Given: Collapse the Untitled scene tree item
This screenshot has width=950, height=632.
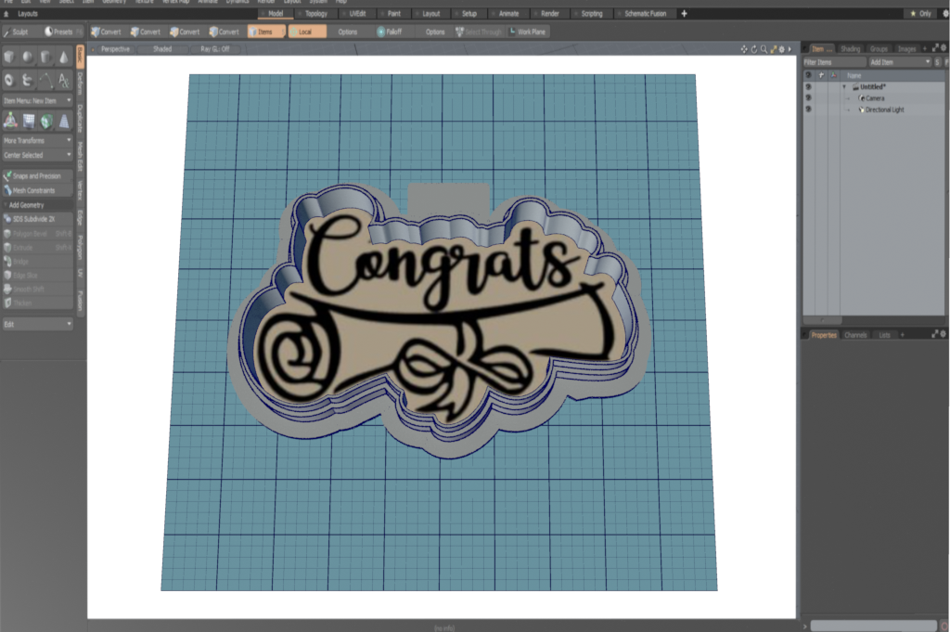Looking at the screenshot, I should [844, 86].
